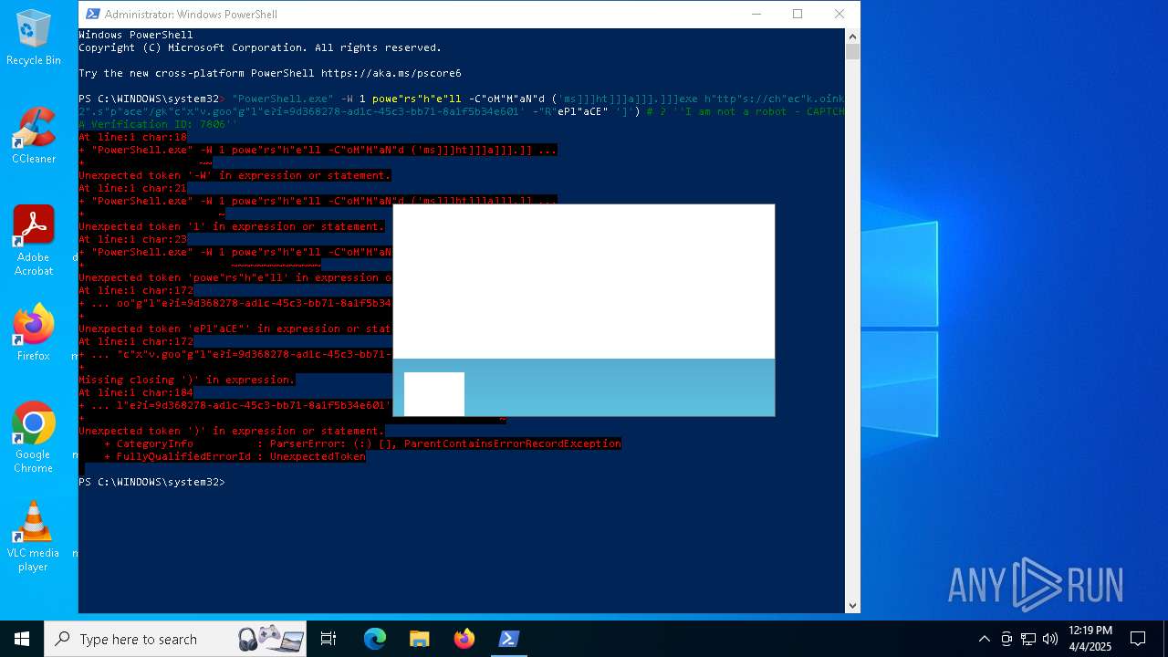Open the notification center icon
This screenshot has width=1168, height=657.
[1138, 639]
